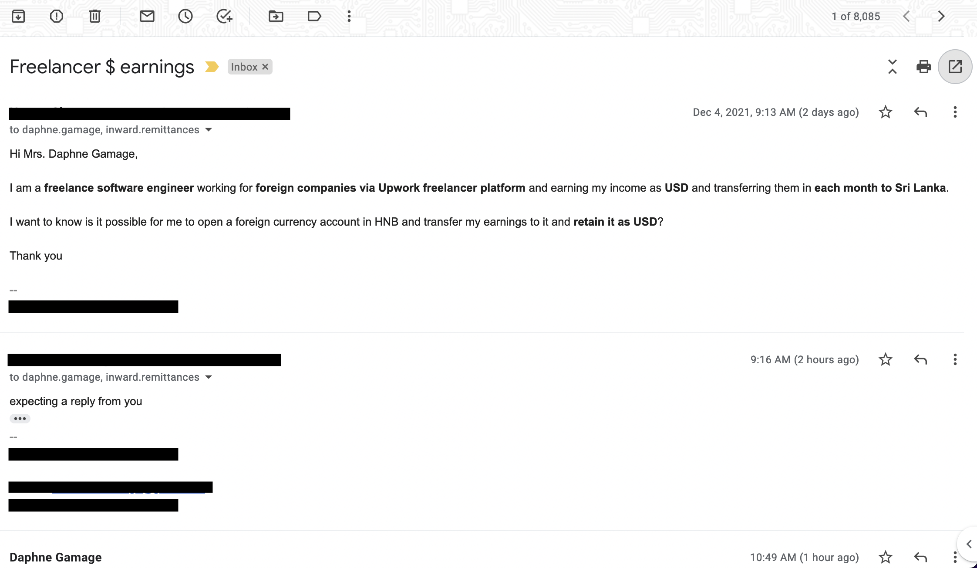Report conversation as spam
This screenshot has width=977, height=568.
tap(57, 17)
